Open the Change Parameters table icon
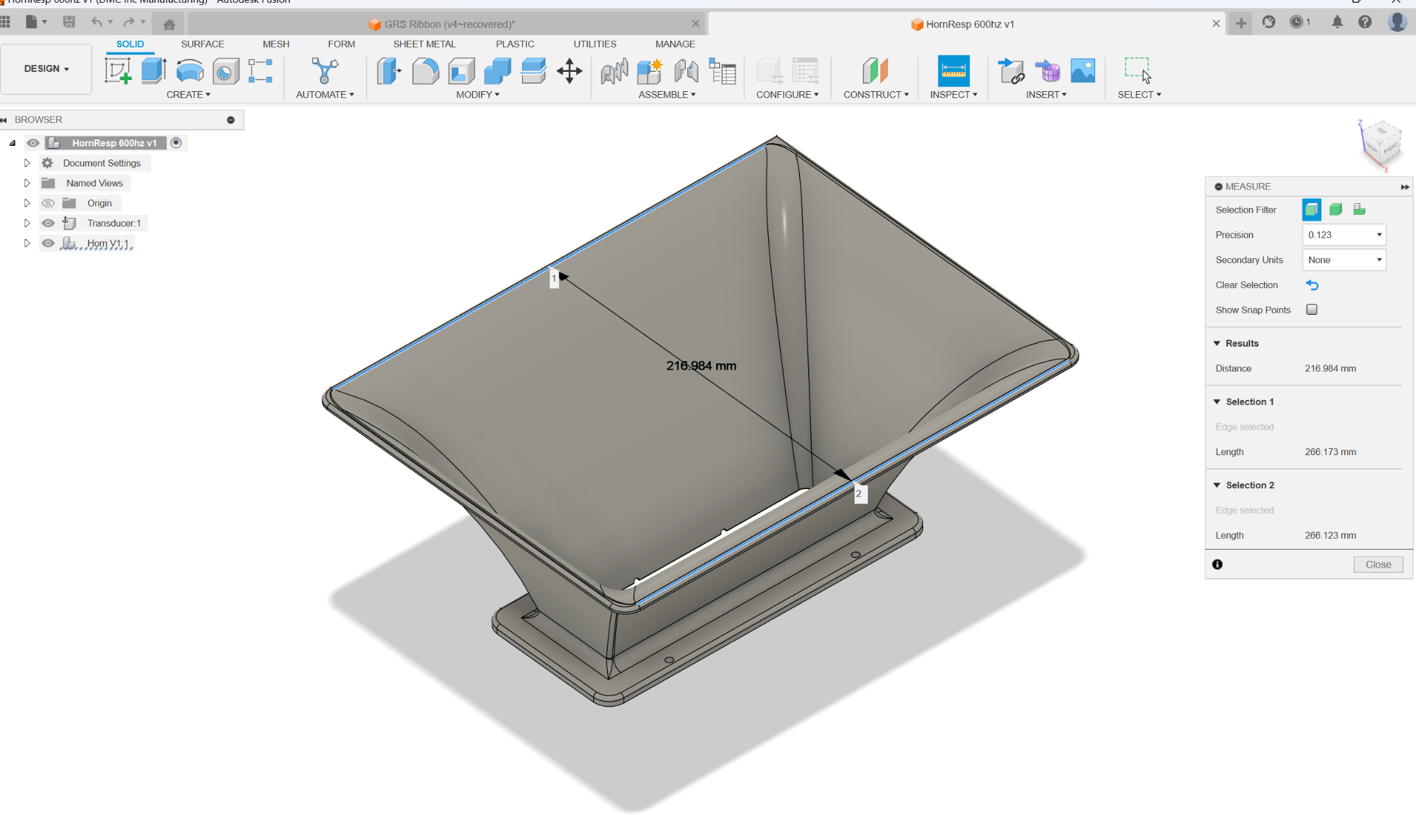 pyautogui.click(x=722, y=70)
